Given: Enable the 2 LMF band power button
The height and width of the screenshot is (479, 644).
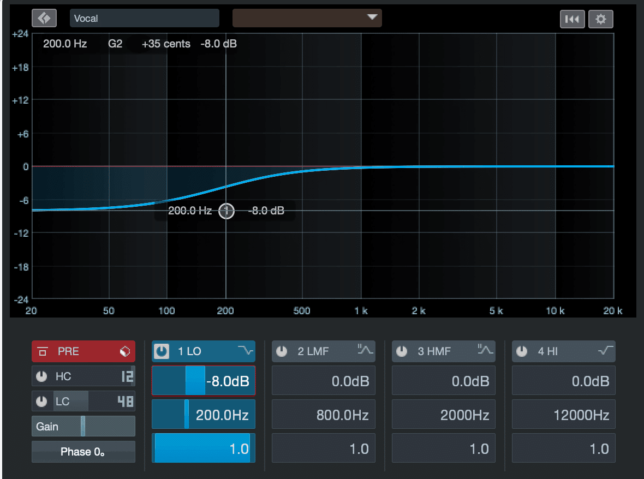Looking at the screenshot, I should click(x=281, y=351).
